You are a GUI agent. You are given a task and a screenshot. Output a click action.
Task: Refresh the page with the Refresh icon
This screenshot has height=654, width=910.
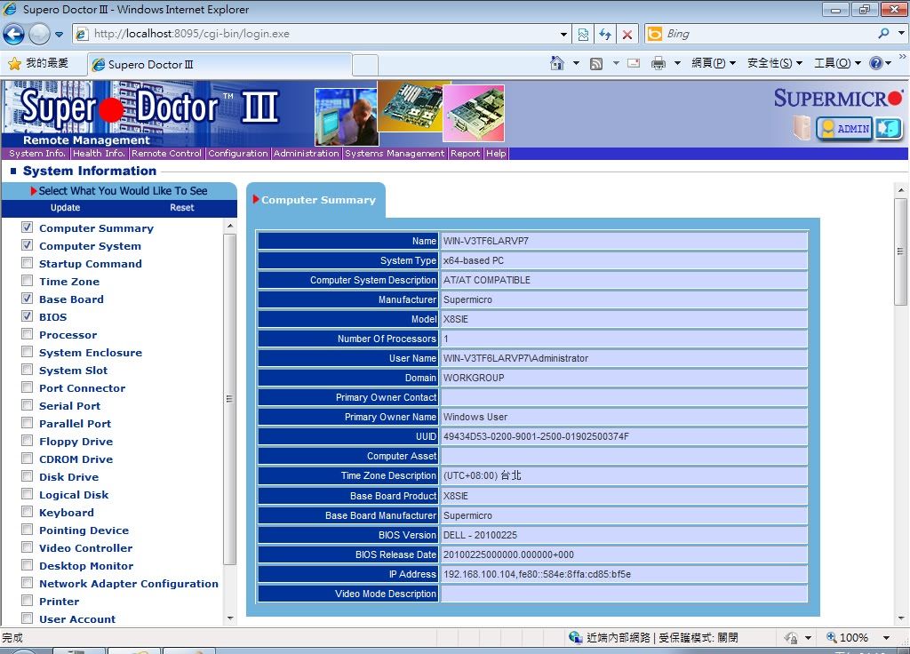coord(605,35)
